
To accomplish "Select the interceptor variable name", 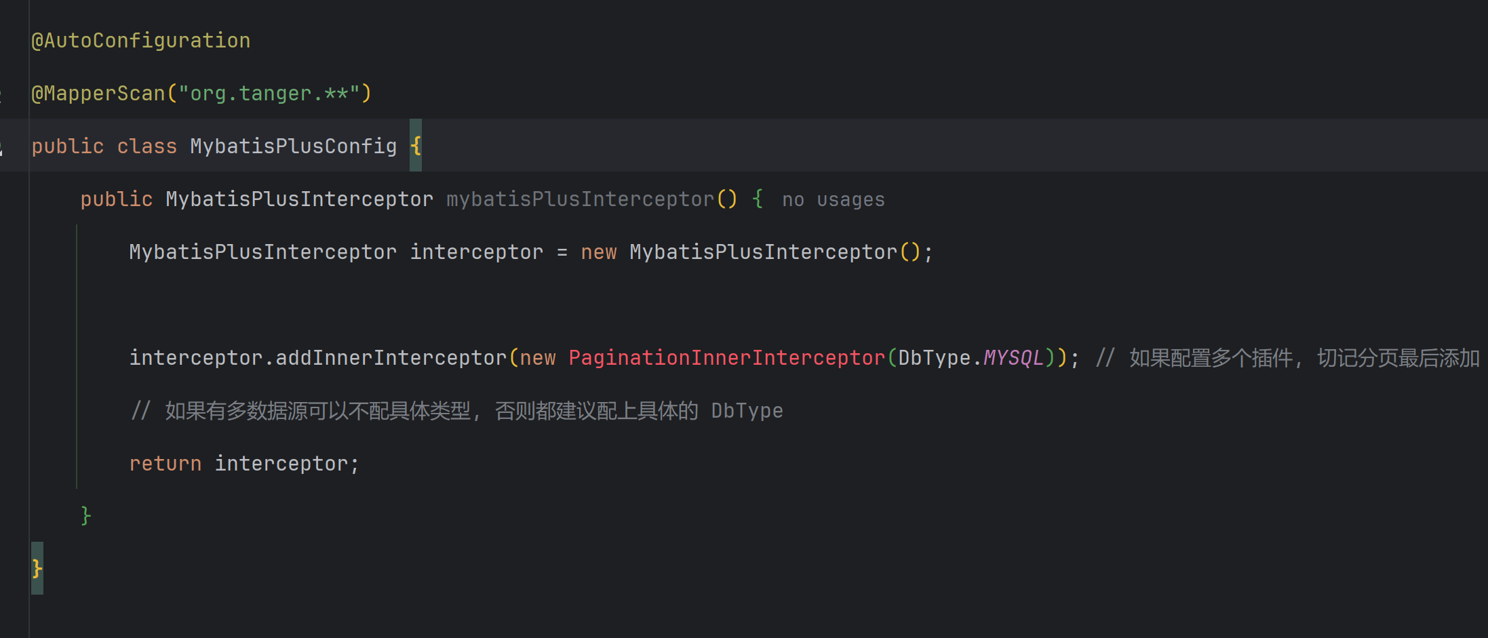I will [476, 251].
